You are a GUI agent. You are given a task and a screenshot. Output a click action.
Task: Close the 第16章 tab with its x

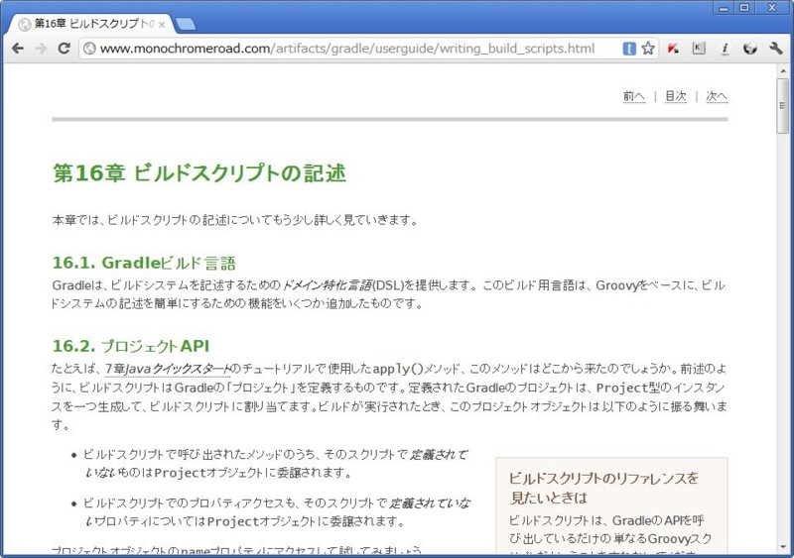click(162, 25)
